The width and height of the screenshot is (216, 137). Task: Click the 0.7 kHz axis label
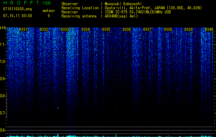[x=3, y=113]
